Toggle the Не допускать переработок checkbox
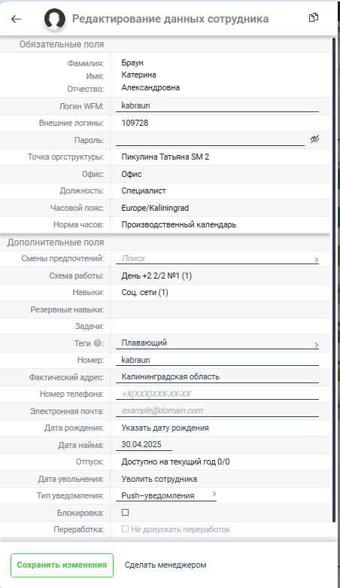 [125, 529]
